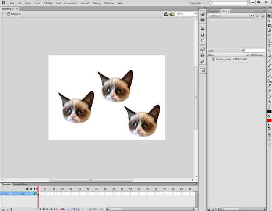Click the Edit Symbols icon
Viewport: 272px width, 211px height.
172,14
